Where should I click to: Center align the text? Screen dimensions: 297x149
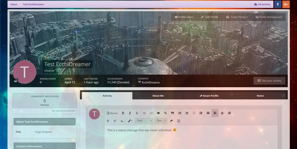pos(222,113)
